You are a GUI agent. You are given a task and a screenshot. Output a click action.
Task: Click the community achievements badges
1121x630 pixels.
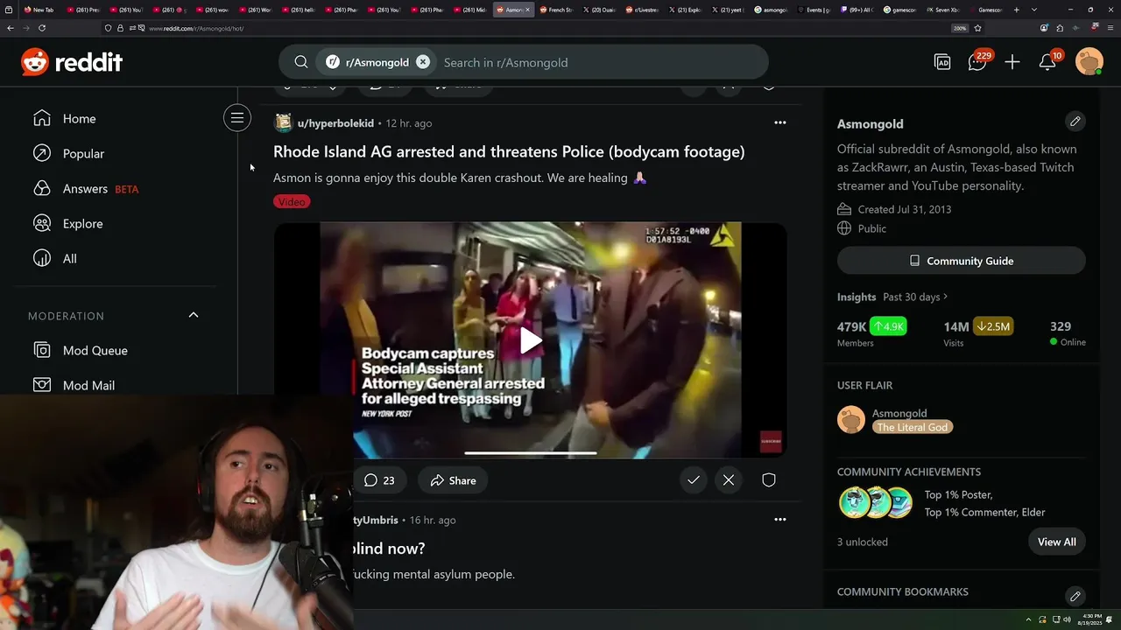[x=876, y=503]
